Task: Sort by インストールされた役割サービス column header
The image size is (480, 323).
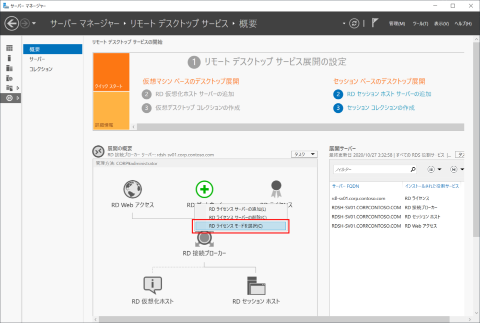Action: pos(432,186)
